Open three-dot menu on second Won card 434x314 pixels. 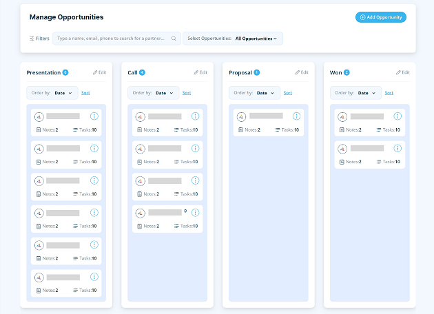click(397, 148)
